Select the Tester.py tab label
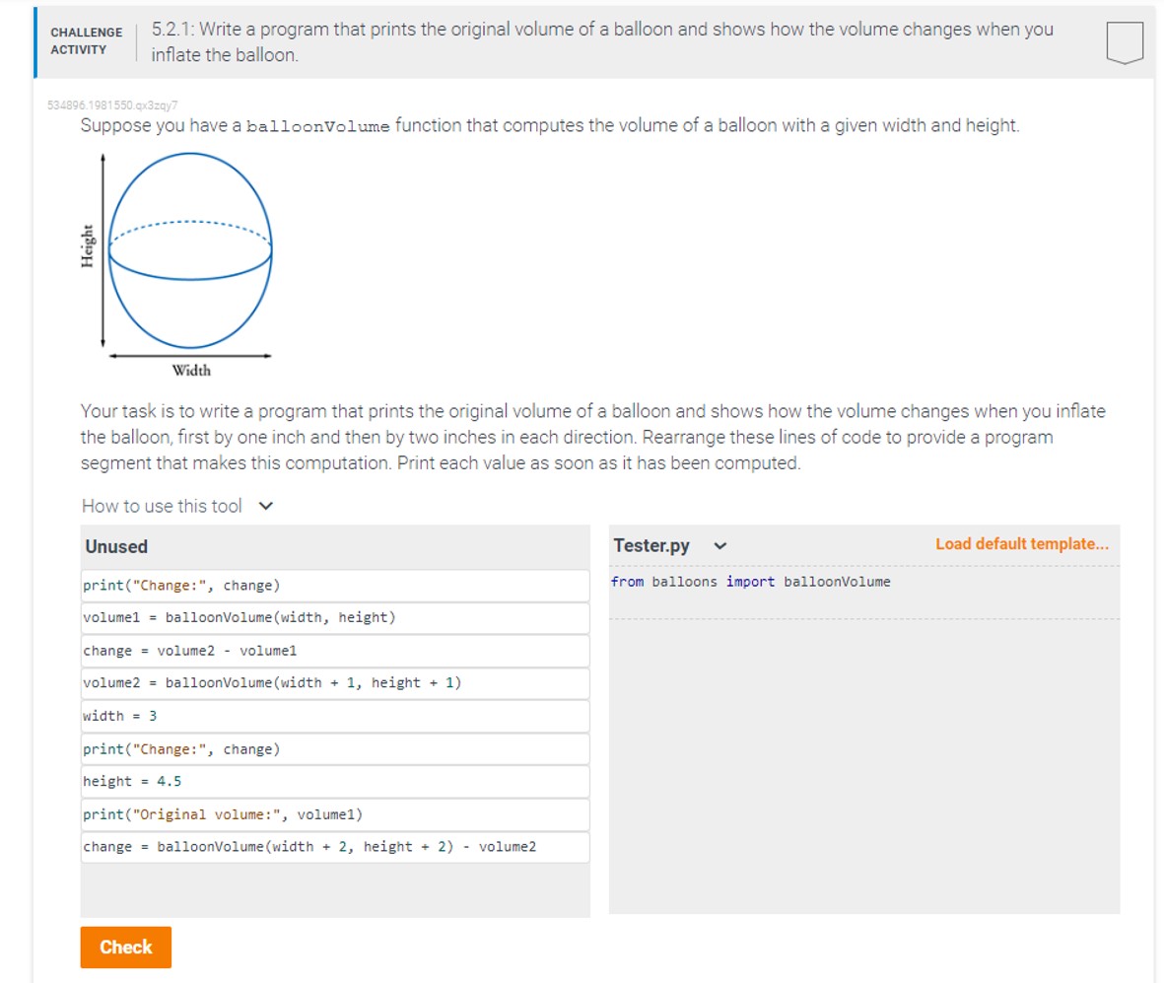Screen dimensions: 1164x983 (651, 543)
